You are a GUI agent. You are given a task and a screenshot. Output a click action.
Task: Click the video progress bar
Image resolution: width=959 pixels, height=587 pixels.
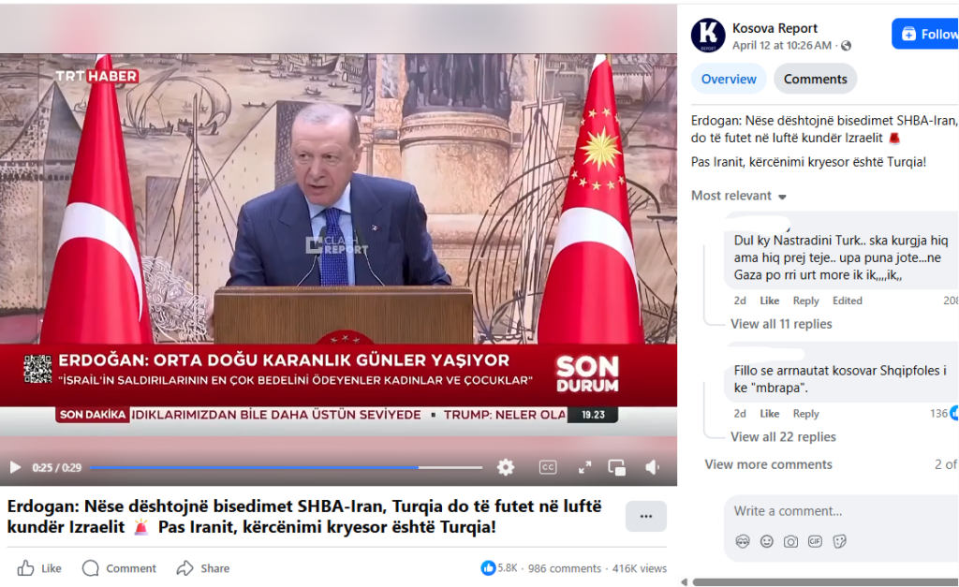coord(286,468)
